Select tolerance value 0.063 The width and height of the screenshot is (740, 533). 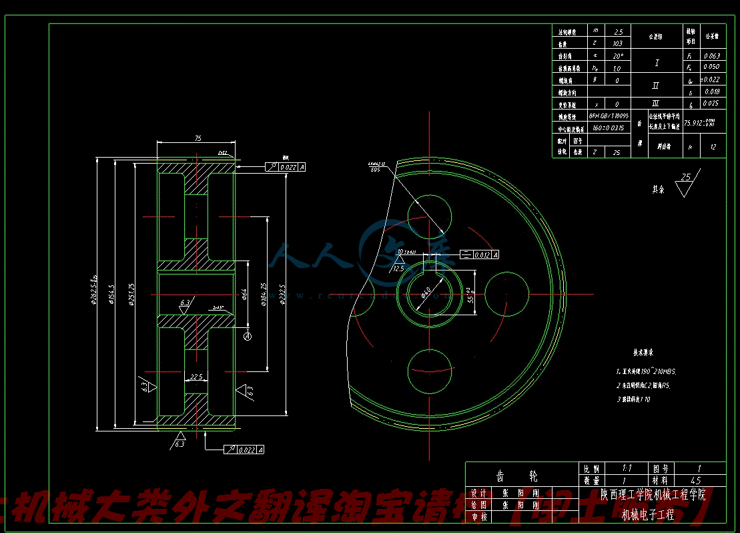pos(712,55)
